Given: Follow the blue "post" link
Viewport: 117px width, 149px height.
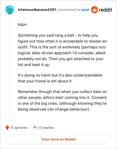Looking at the screenshot, I should 85,10.
